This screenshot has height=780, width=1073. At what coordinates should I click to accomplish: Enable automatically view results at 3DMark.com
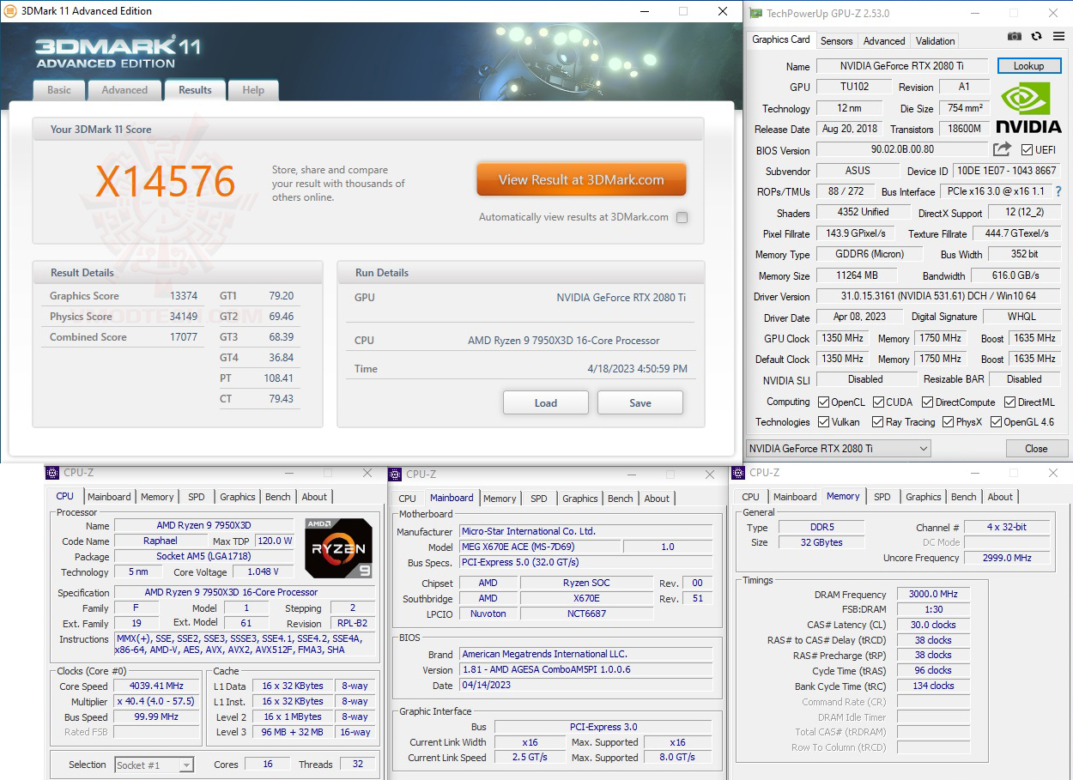(682, 218)
